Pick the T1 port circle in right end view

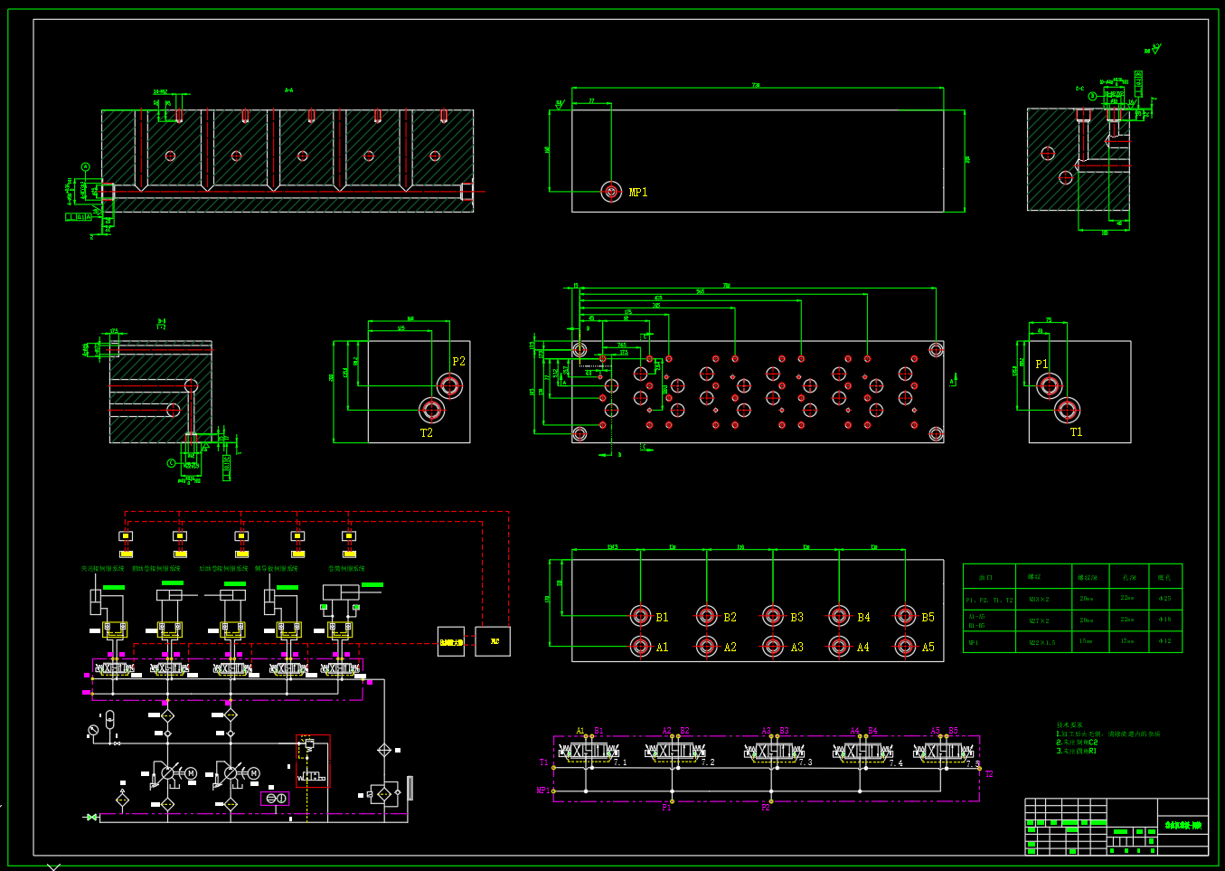(1067, 410)
